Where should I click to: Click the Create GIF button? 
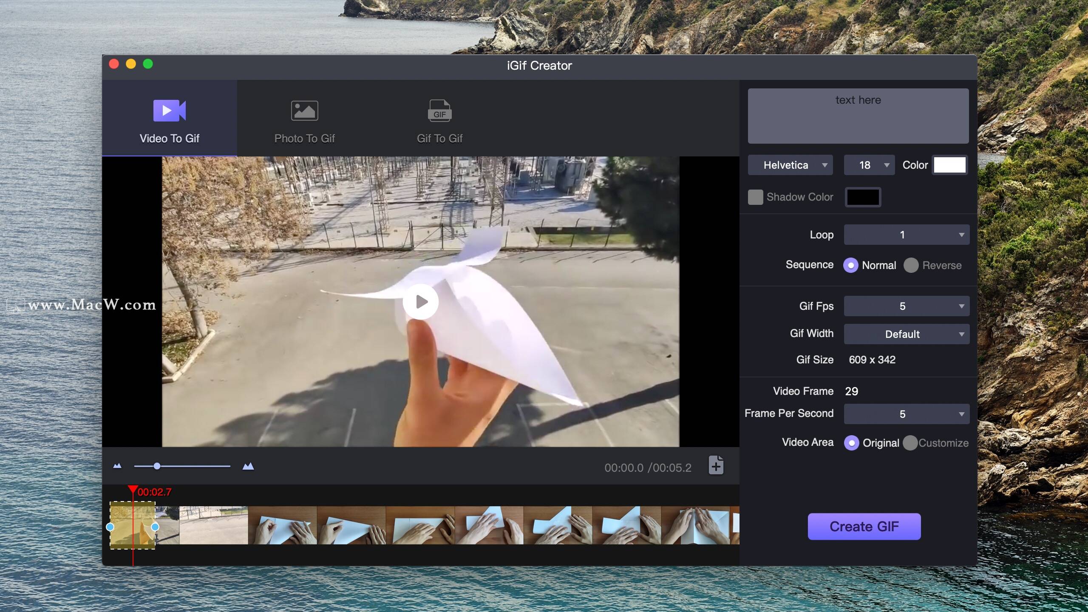(864, 527)
